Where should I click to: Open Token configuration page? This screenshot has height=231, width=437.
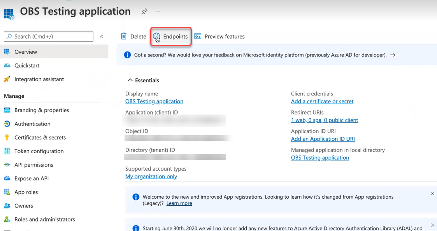tap(39, 151)
